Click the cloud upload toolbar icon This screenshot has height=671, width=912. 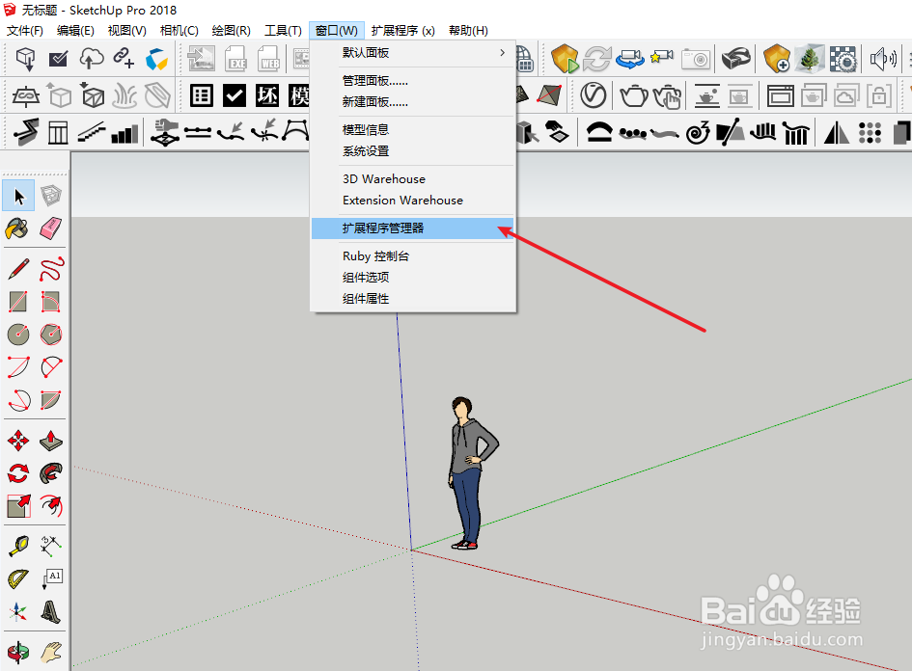coord(92,59)
